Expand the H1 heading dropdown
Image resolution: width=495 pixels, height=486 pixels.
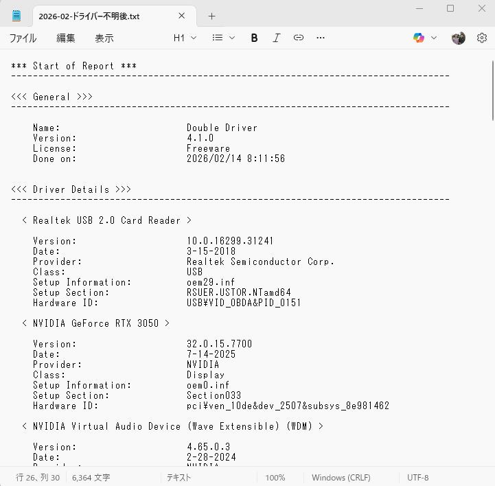tap(185, 38)
